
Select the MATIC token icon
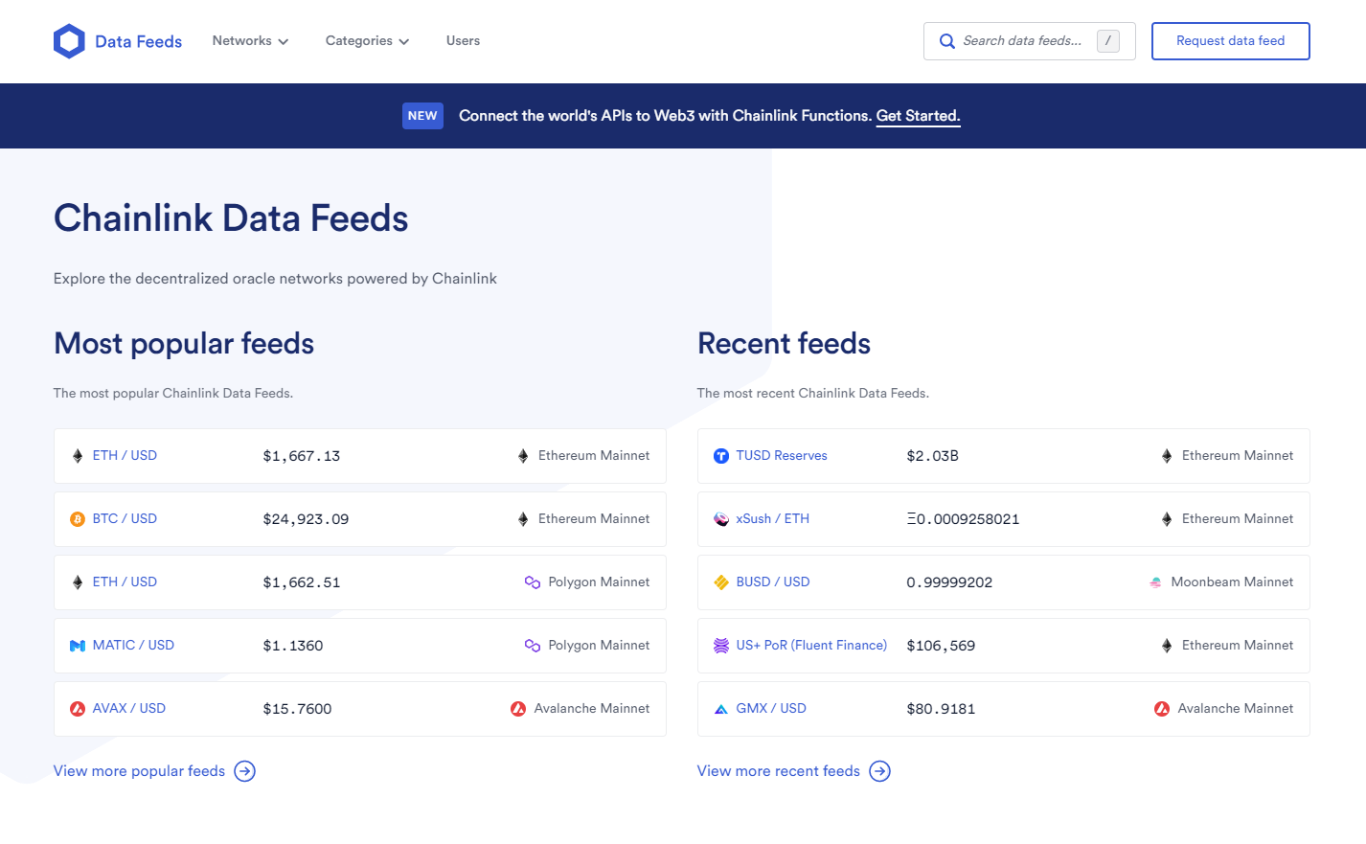coord(78,645)
